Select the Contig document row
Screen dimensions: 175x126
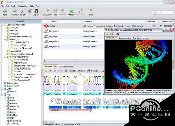pos(52,26)
